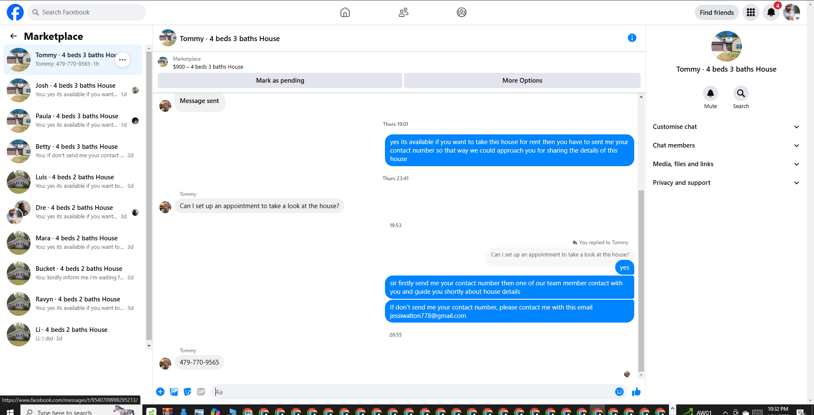This screenshot has width=814, height=415.
Task: Open Mara's conversation
Action: click(x=73, y=243)
